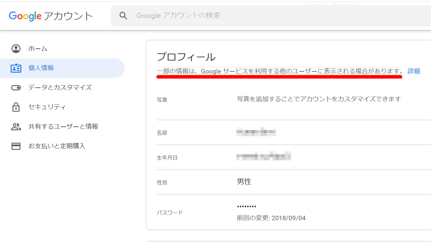
Task: Click the masked password dots
Action: pyautogui.click(x=246, y=206)
